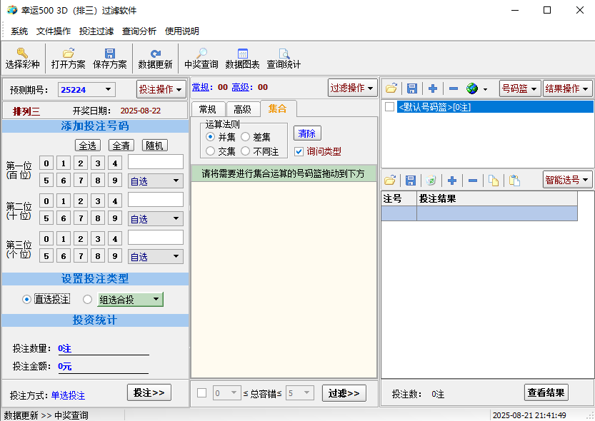Click the globe icon in number basket toolbar
Viewport: 595px width, 421px height.
click(x=472, y=88)
